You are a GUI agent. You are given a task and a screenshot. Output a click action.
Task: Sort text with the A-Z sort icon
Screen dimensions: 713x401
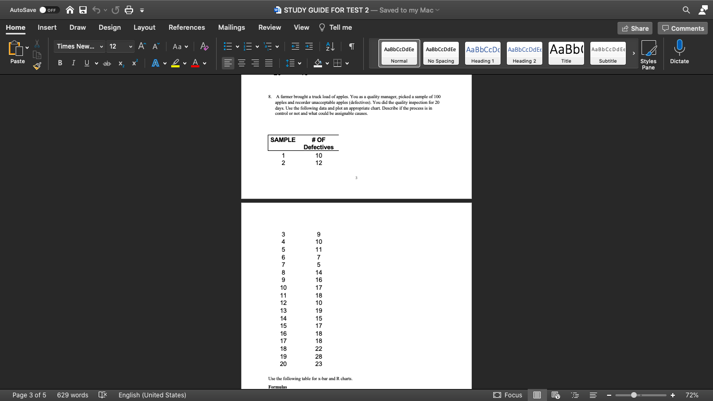pos(330,46)
